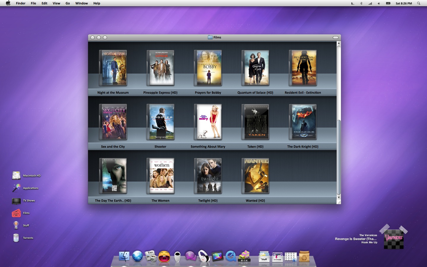This screenshot has height=267, width=427.
Task: Open The Day The Earth Stood Still cover
Action: click(113, 176)
